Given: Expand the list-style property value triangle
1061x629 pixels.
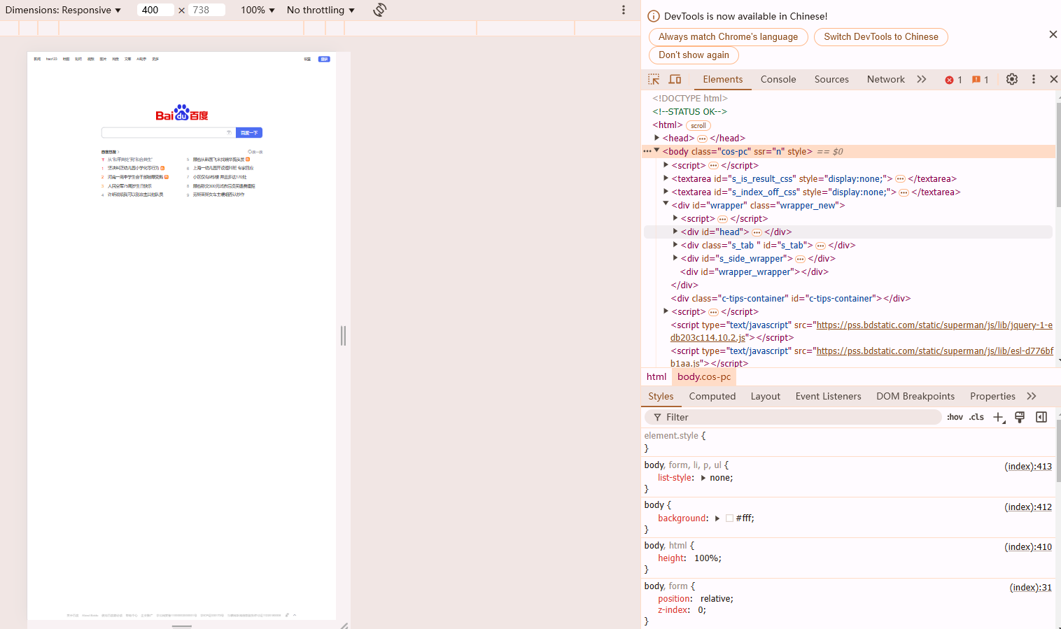Looking at the screenshot, I should click(703, 478).
